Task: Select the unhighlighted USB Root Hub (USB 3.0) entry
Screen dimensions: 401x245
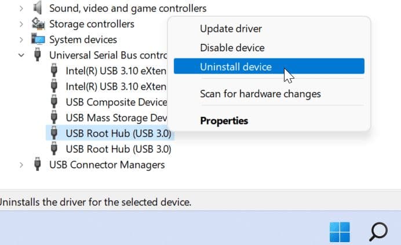Action: pos(118,149)
